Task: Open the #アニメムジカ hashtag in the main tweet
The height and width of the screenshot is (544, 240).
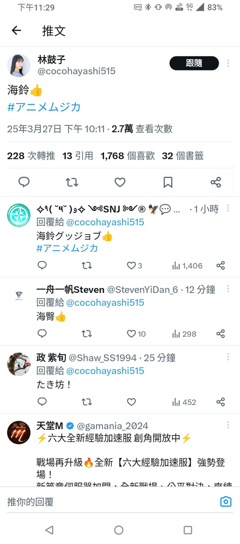Action: (44, 107)
